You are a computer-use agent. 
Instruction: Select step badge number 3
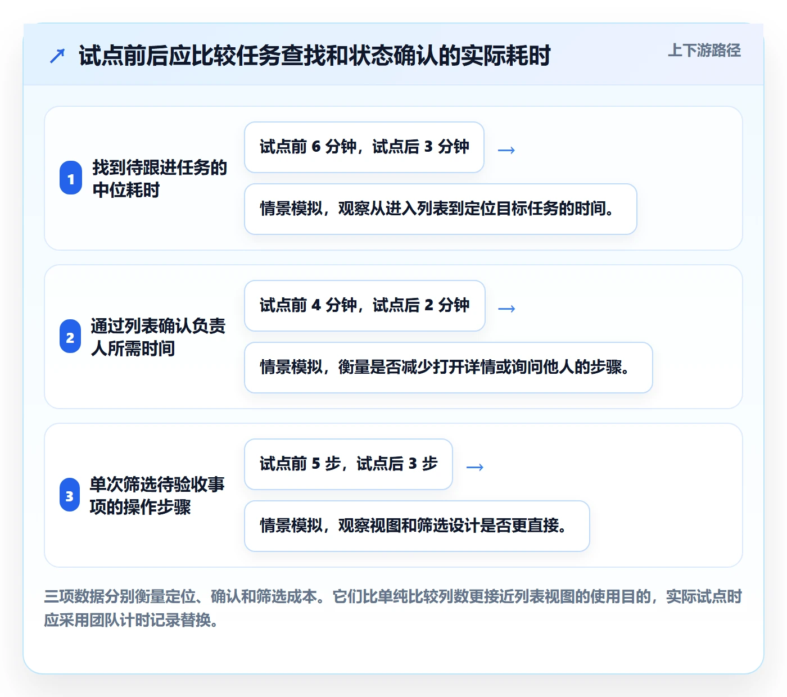tap(70, 495)
